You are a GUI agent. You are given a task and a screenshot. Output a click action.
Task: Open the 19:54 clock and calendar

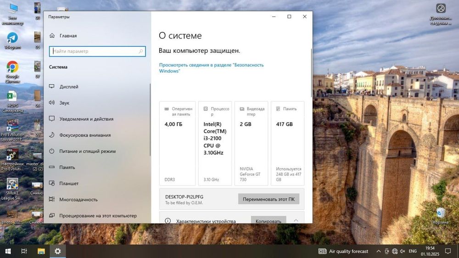pos(430,251)
